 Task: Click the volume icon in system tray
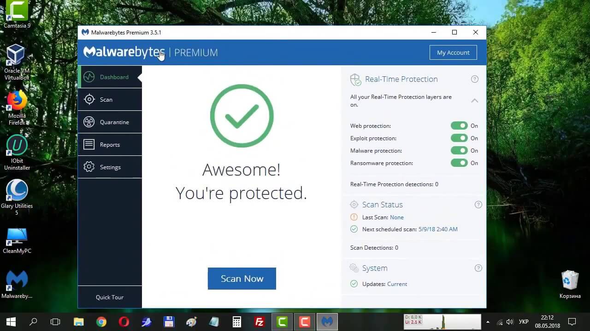510,322
